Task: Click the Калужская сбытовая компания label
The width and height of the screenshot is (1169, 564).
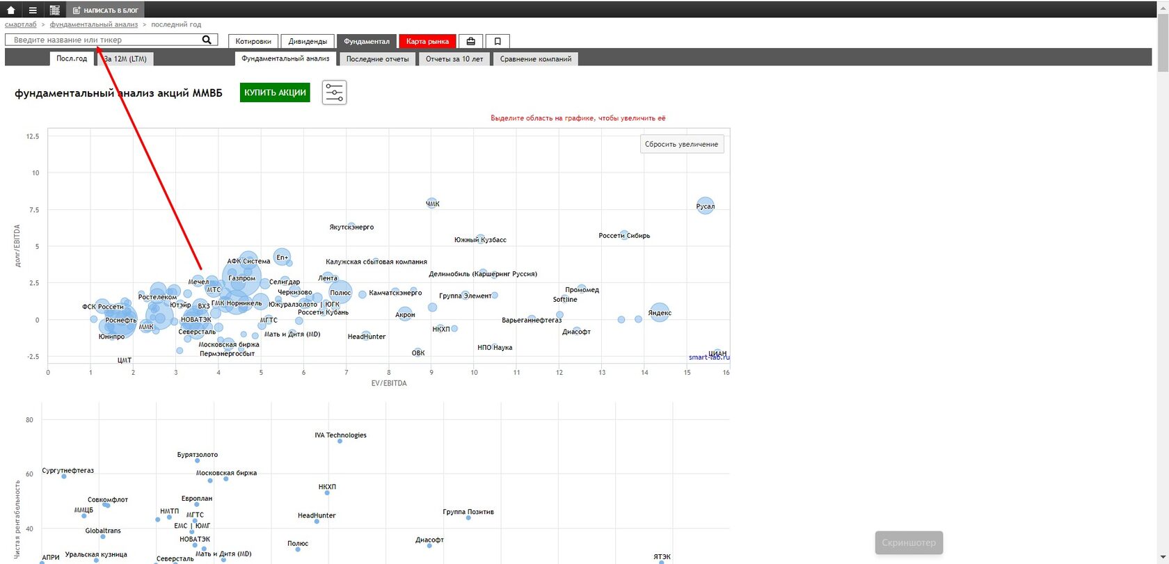Action: tap(376, 262)
